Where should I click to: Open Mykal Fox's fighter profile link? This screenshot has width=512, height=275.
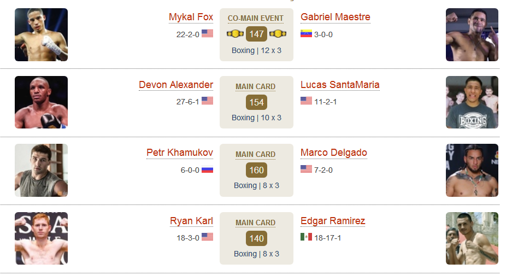(x=191, y=17)
